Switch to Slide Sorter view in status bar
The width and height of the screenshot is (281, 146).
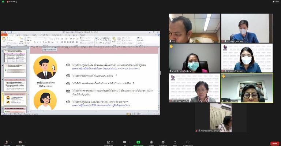coord(130,114)
